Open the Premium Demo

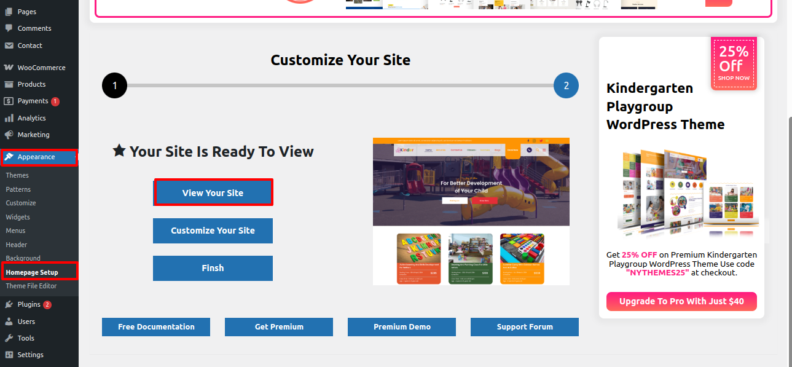[402, 327]
